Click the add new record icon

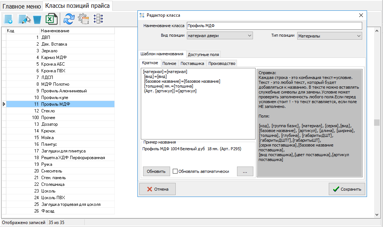click(x=9, y=19)
